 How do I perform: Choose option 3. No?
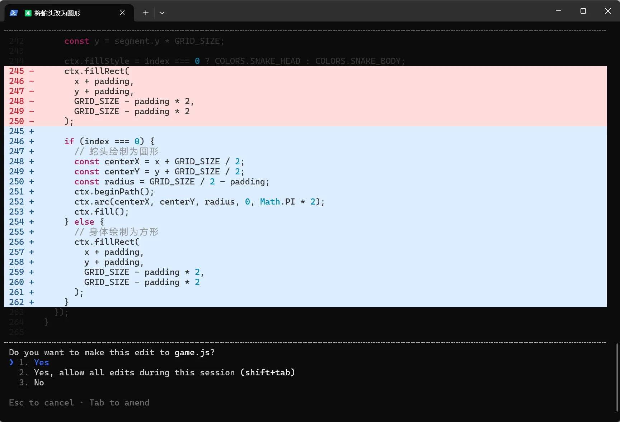pyautogui.click(x=32, y=383)
